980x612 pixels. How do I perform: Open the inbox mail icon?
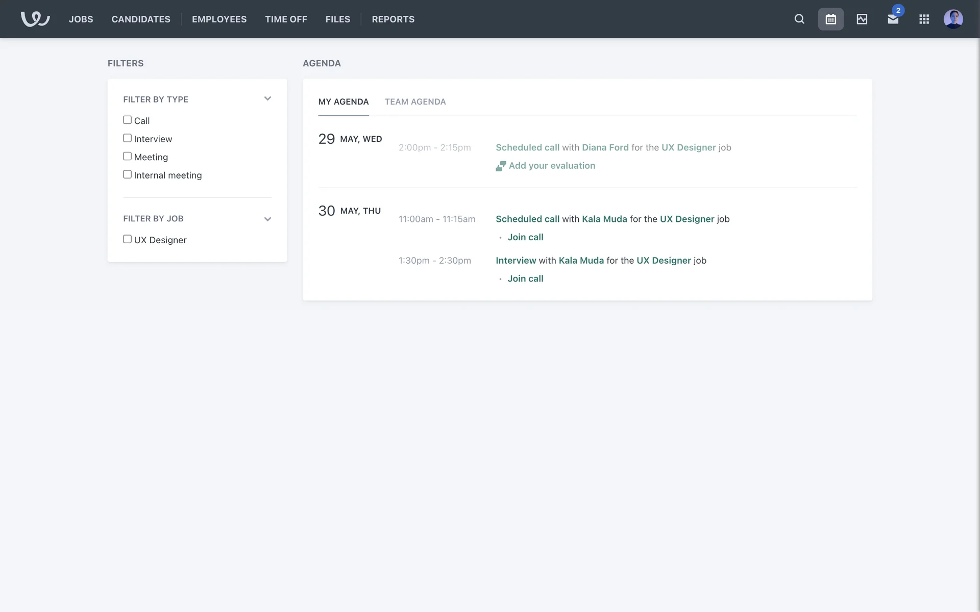coord(893,19)
